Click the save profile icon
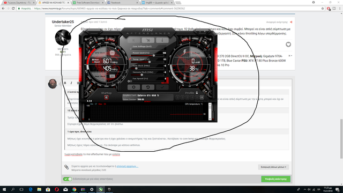The width and height of the screenshot is (343, 193). 202,98
